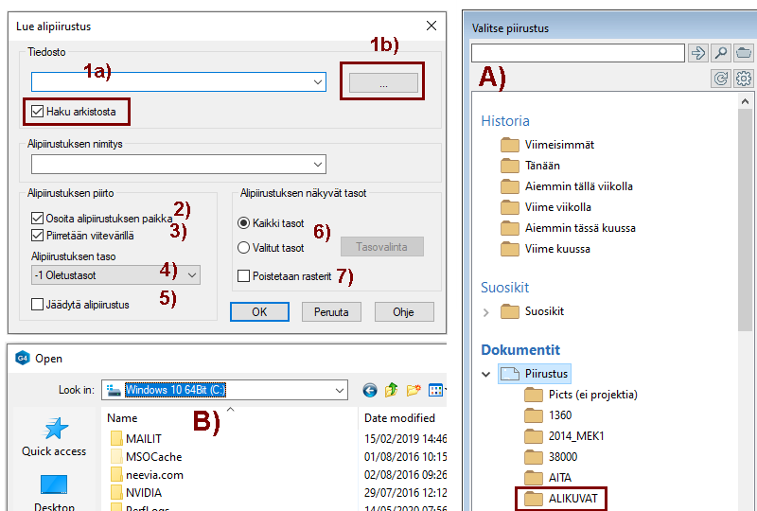Viewport: 757px width, 511px height.
Task: Uncheck Osoita alipiirustuksen paikka
Action: tap(38, 219)
